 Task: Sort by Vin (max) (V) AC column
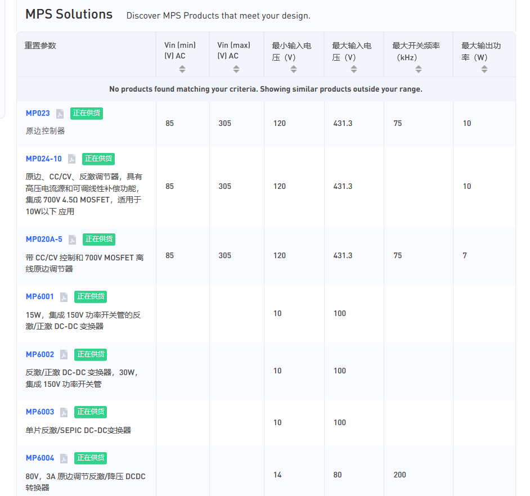tap(236, 69)
